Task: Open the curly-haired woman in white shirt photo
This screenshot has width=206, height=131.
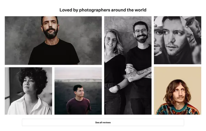Action: click(x=28, y=91)
